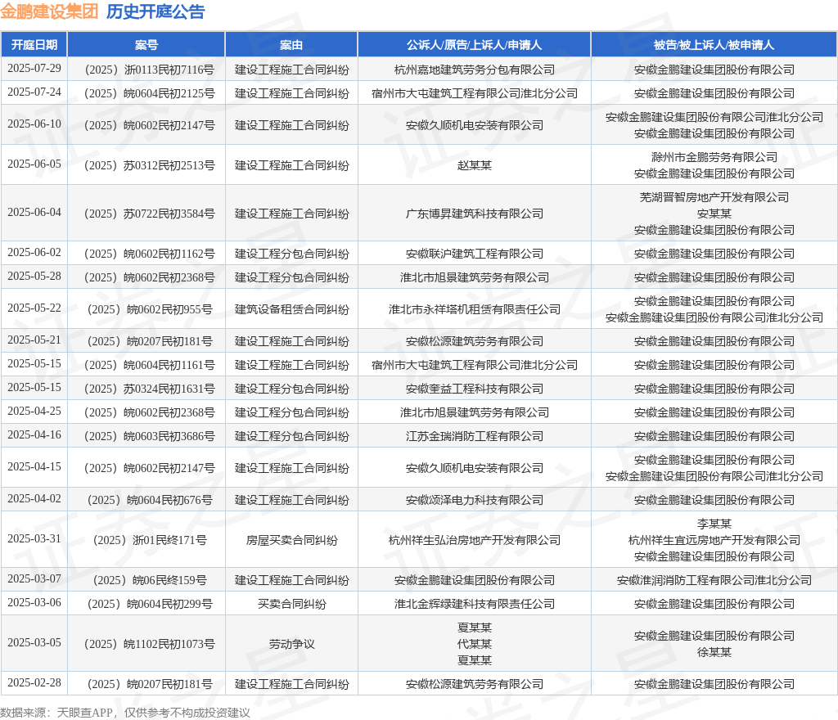Click plaintiff 安徽联沪建筑工程有限公司
The image size is (838, 720).
(474, 254)
